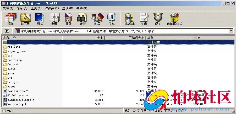The height and width of the screenshot is (114, 236).
Task: Open the 选项(N) menu
Action: [x=68, y=8]
